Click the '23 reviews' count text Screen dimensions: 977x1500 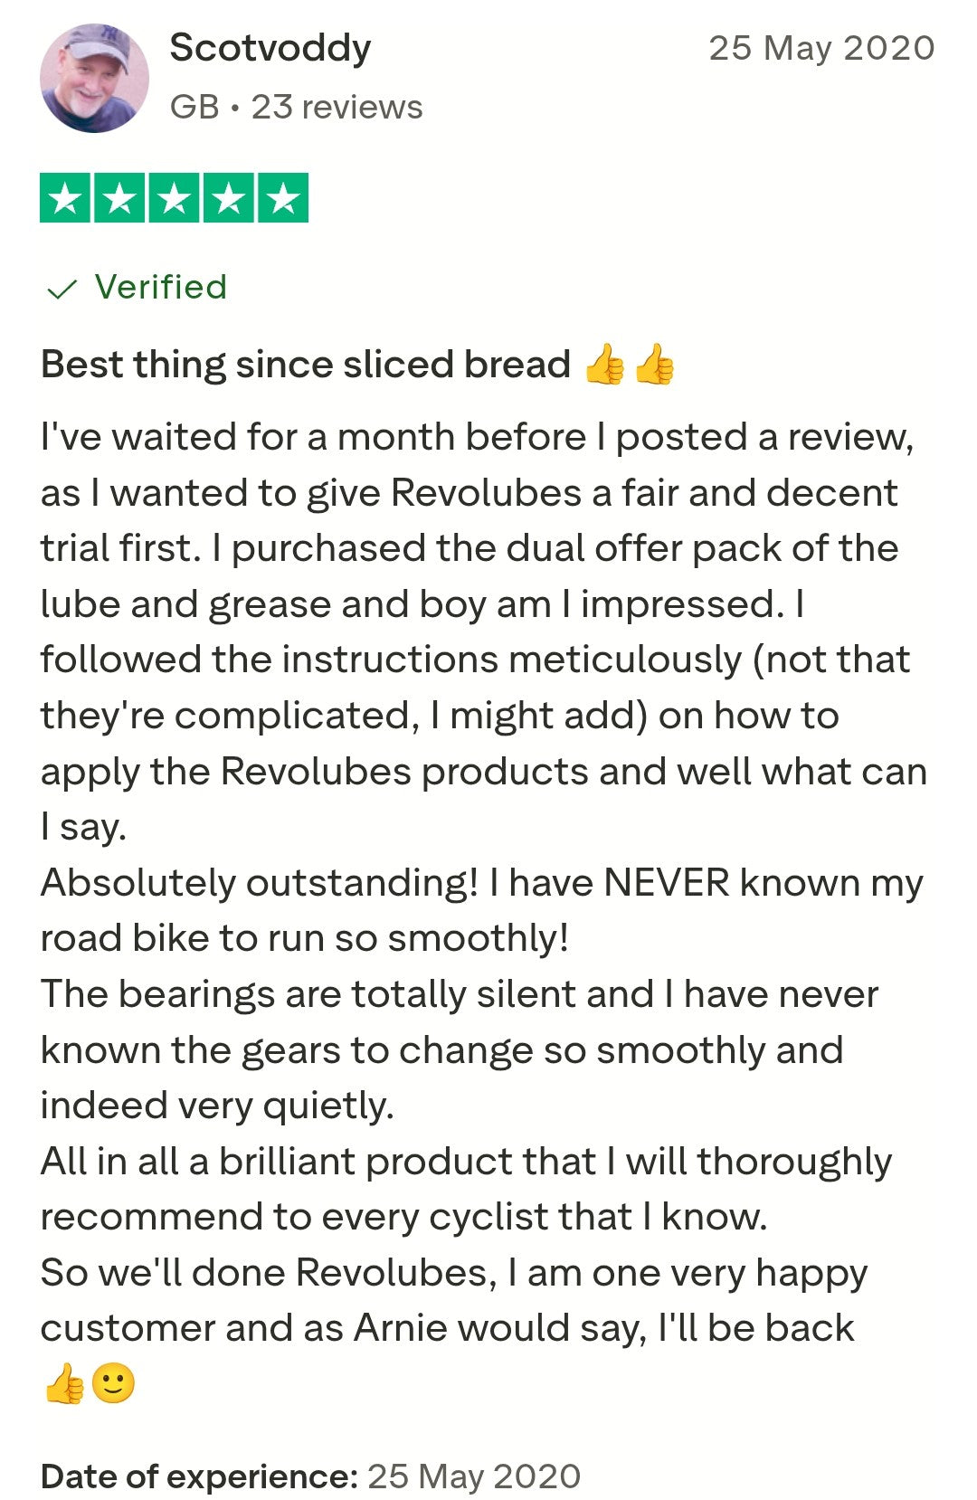(x=337, y=107)
